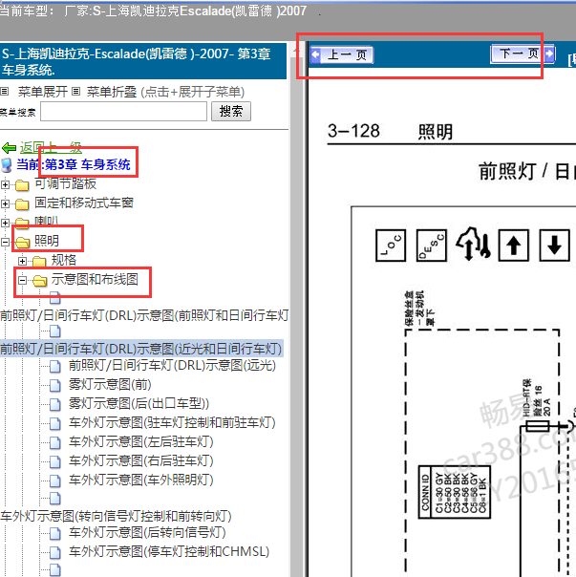Open 车外灯示意图(驻车灯控制和前驻车灯) page
The width and height of the screenshot is (576, 577).
pyautogui.click(x=172, y=423)
